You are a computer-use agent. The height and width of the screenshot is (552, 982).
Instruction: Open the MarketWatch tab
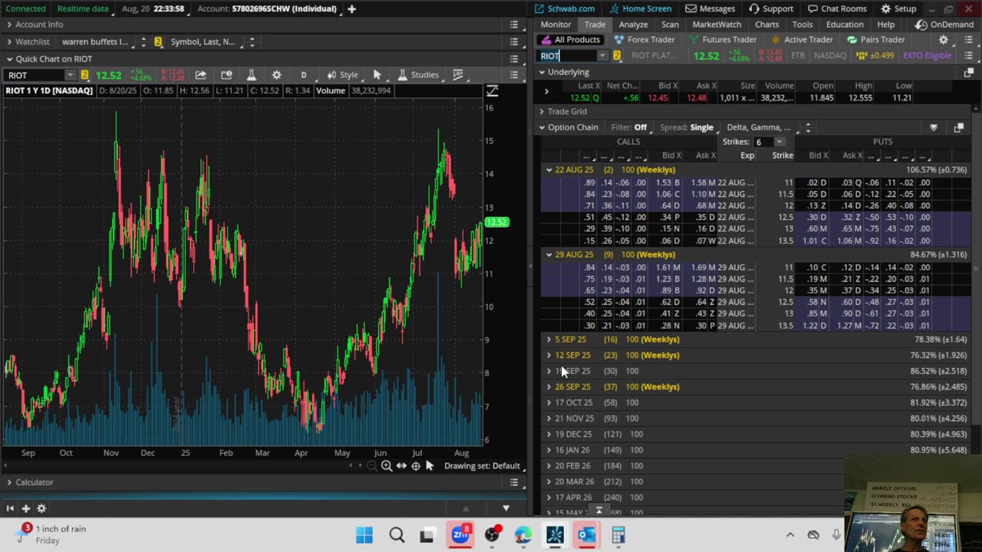click(x=717, y=25)
